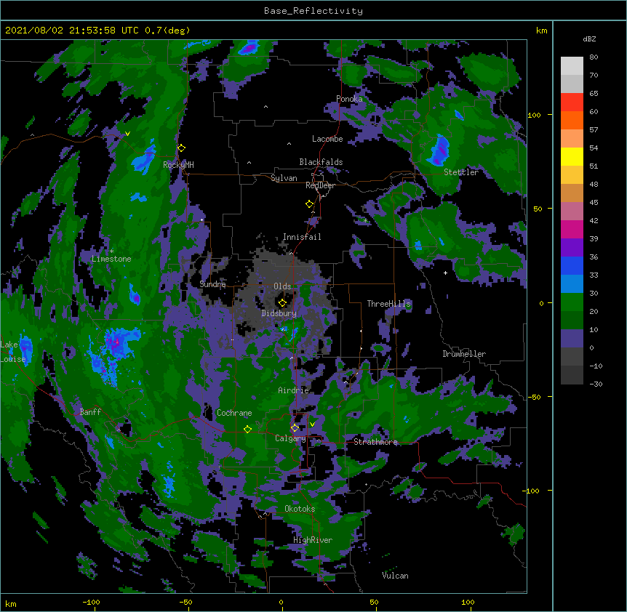Click the Blackfalds city label
This screenshot has width=627, height=612.
(x=321, y=162)
